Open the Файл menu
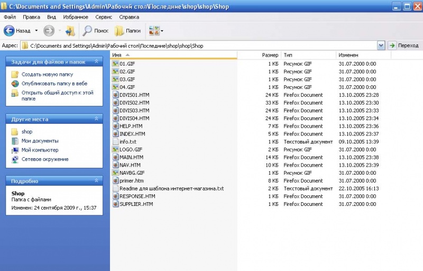The height and width of the screenshot is (271, 423). pyautogui.click(x=10, y=17)
